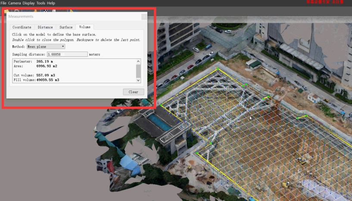Open the Help menu
The height and width of the screenshot is (201, 352).
pyautogui.click(x=51, y=3)
